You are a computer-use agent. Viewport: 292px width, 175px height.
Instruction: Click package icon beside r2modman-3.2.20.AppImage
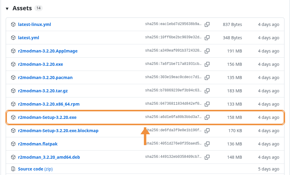[13, 51]
